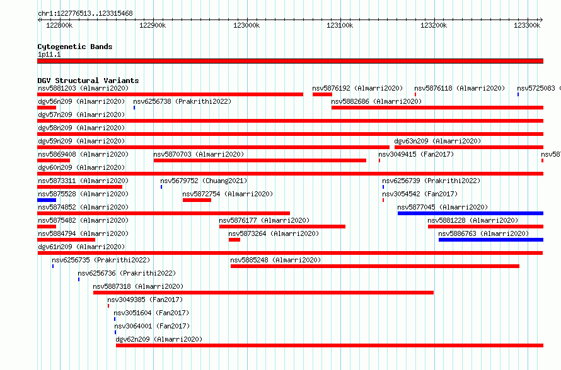Open nsv6256738 (Prakrithi2022) variant
This screenshot has width=561, height=370.
[182, 101]
